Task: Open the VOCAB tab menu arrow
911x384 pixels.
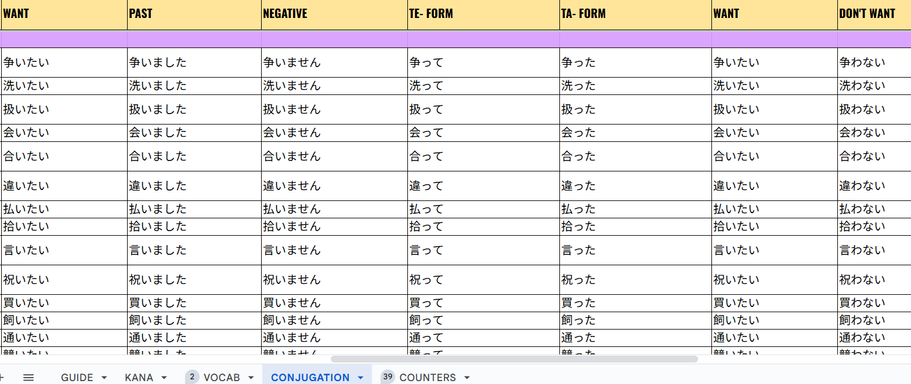Action: coord(251,378)
